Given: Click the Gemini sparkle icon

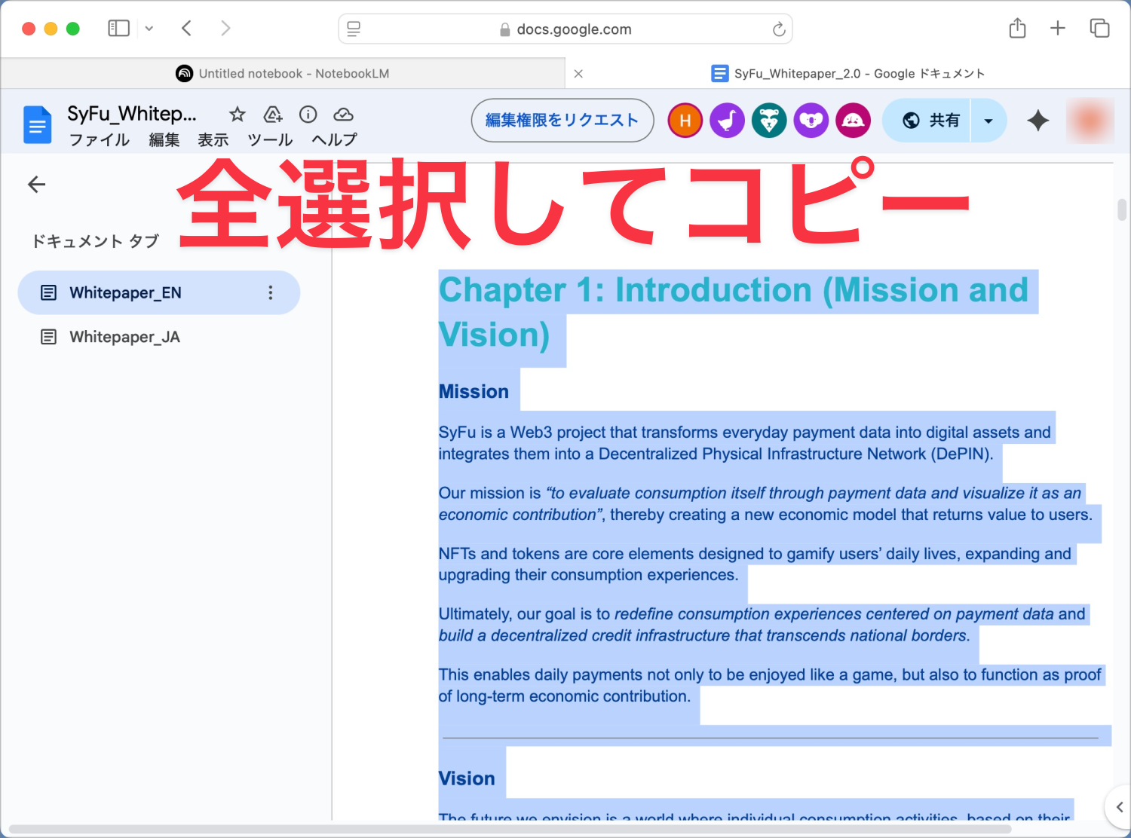Looking at the screenshot, I should (1038, 121).
